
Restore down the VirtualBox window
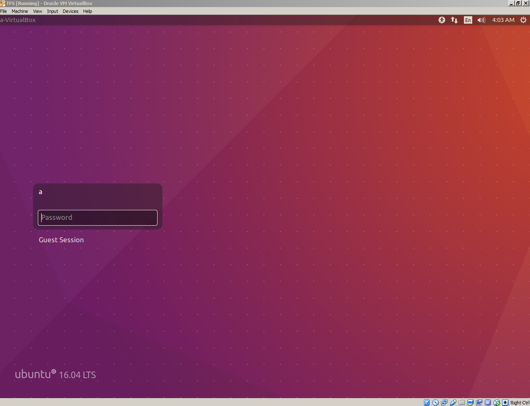pos(518,3)
